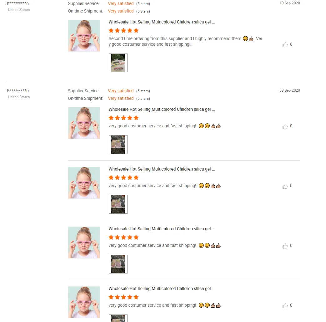Open product image in third 03 Sep review
326x322 pixels.
coord(84,242)
